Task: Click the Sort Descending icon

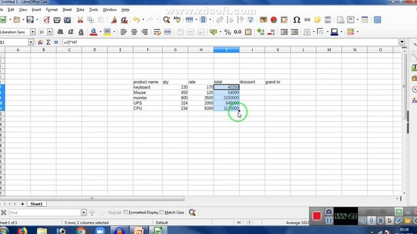Action: (240, 19)
